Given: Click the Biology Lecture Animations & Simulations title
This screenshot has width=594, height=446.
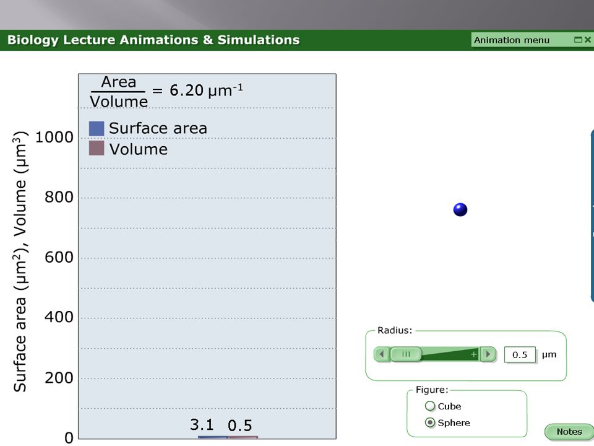Looking at the screenshot, I should point(153,40).
